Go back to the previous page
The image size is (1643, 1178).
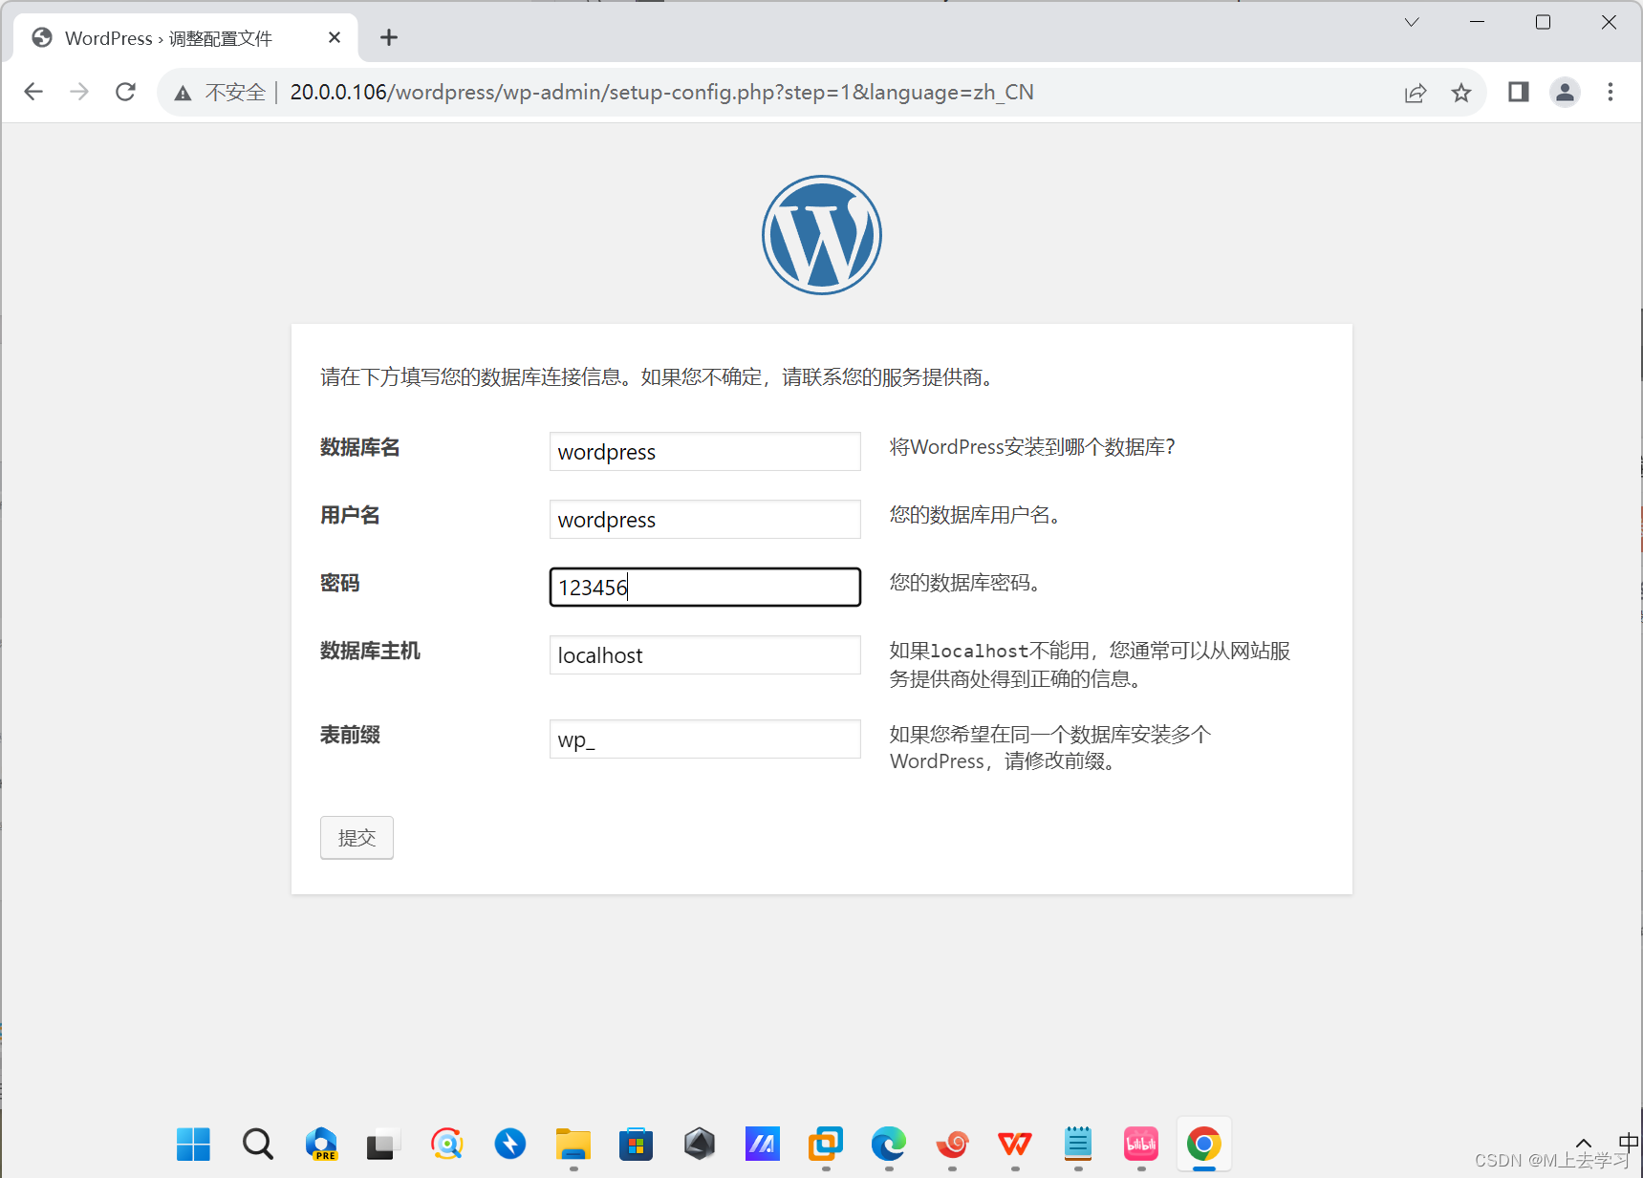click(33, 92)
